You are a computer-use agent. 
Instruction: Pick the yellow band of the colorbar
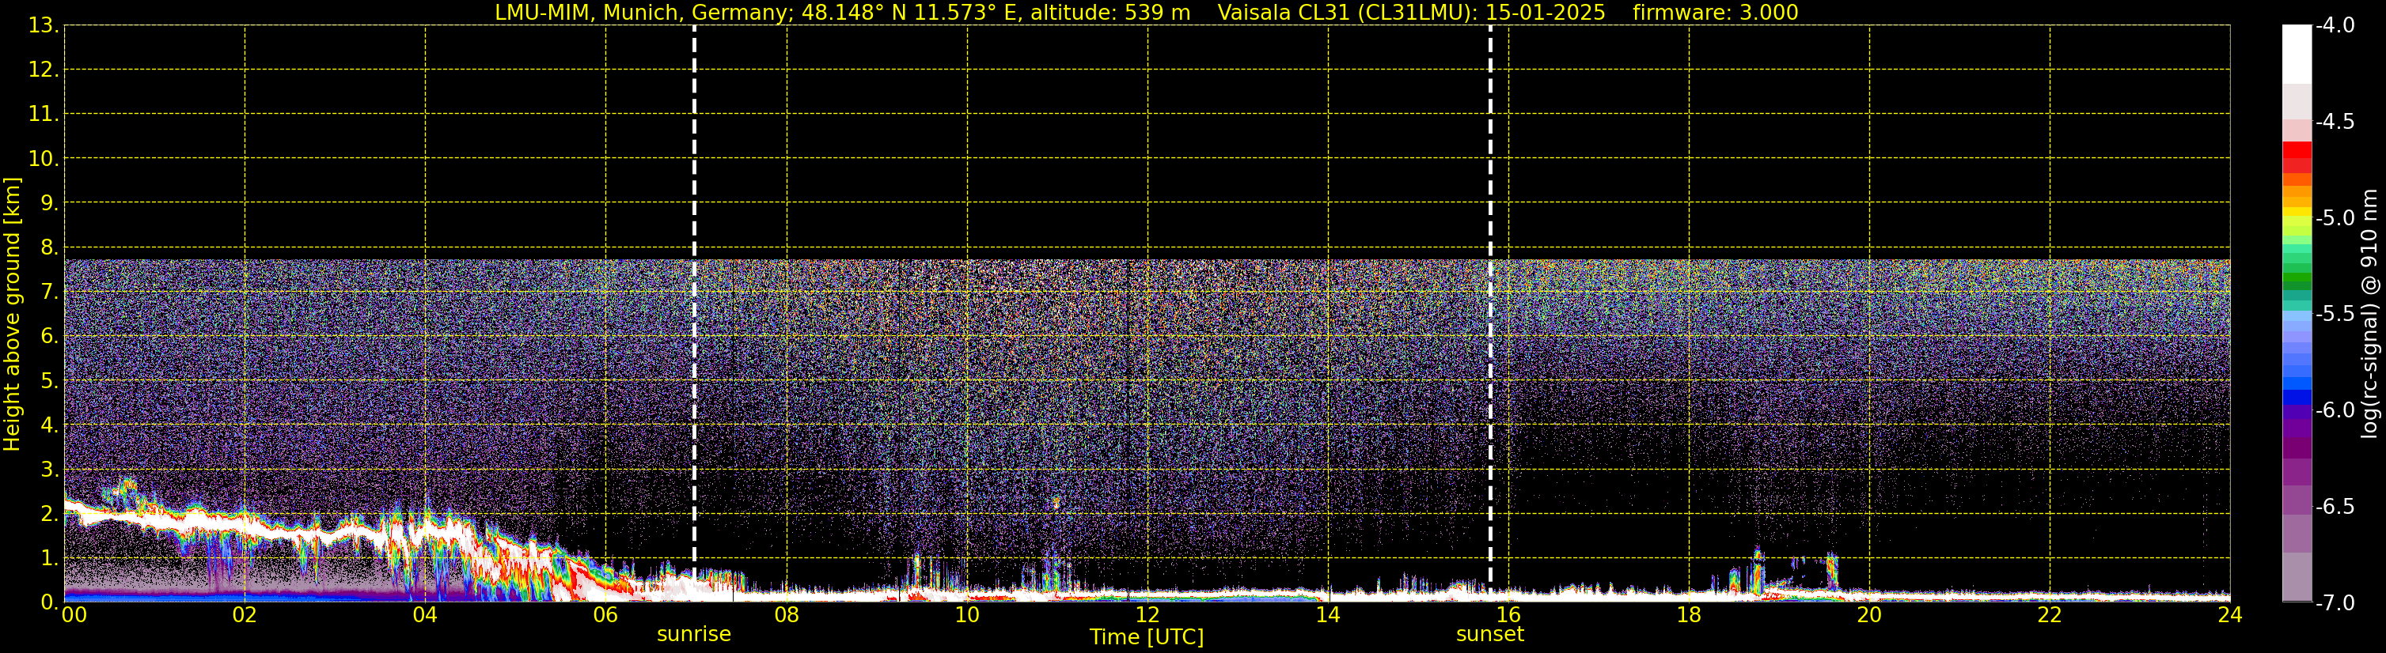tap(2296, 213)
